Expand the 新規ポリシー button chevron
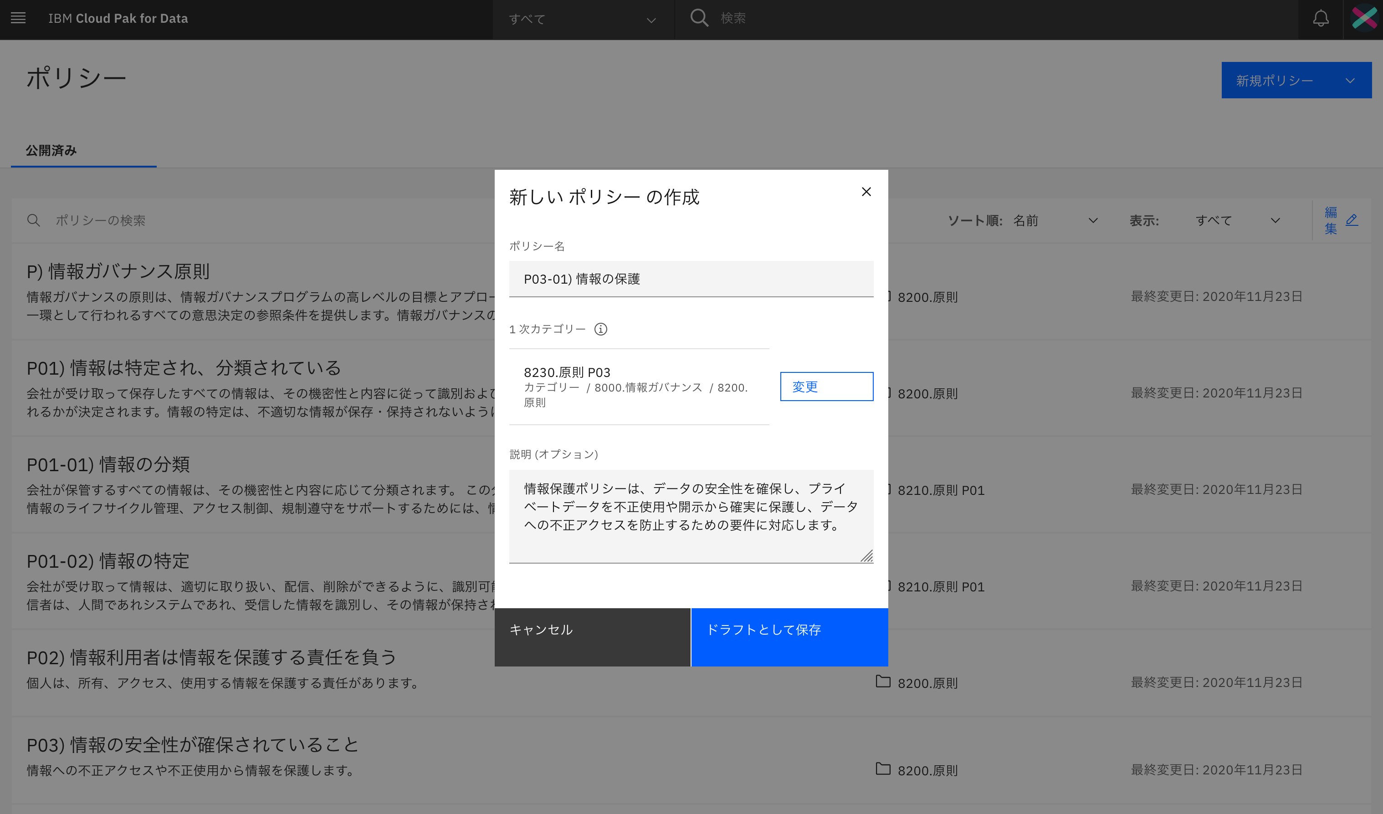Screen dimensions: 1383x814 1350,81
